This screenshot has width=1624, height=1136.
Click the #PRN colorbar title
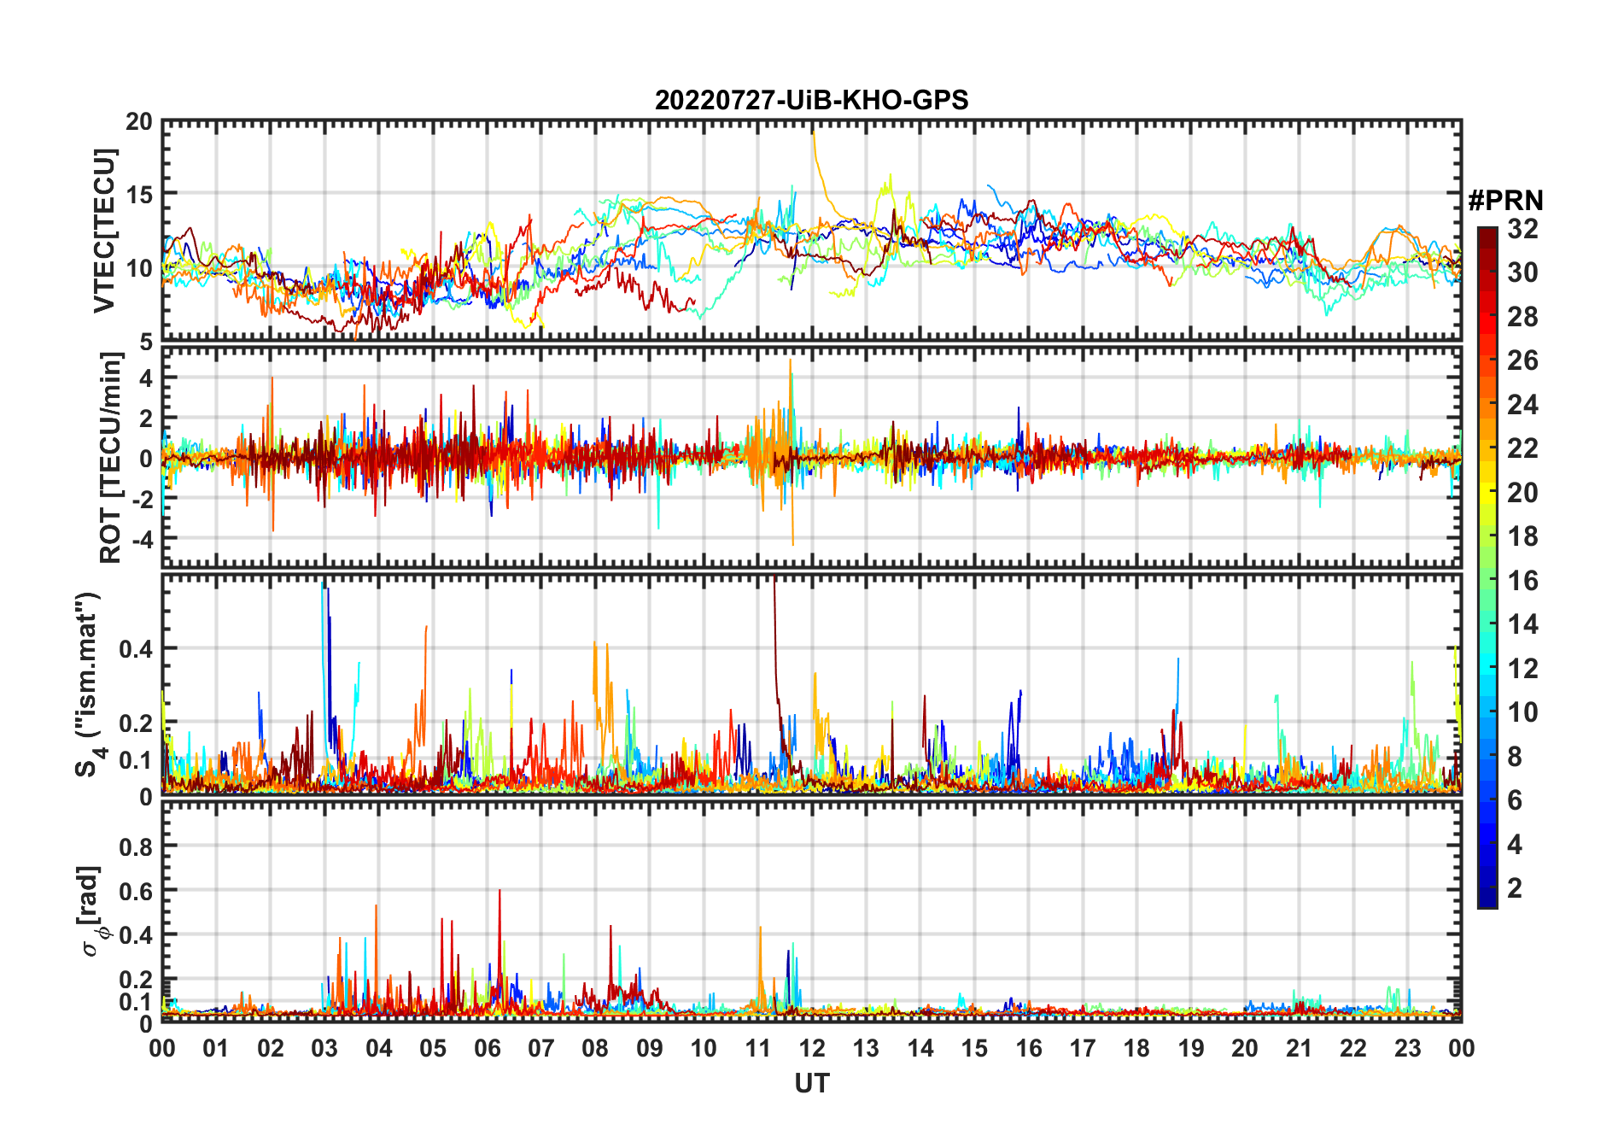(1505, 201)
